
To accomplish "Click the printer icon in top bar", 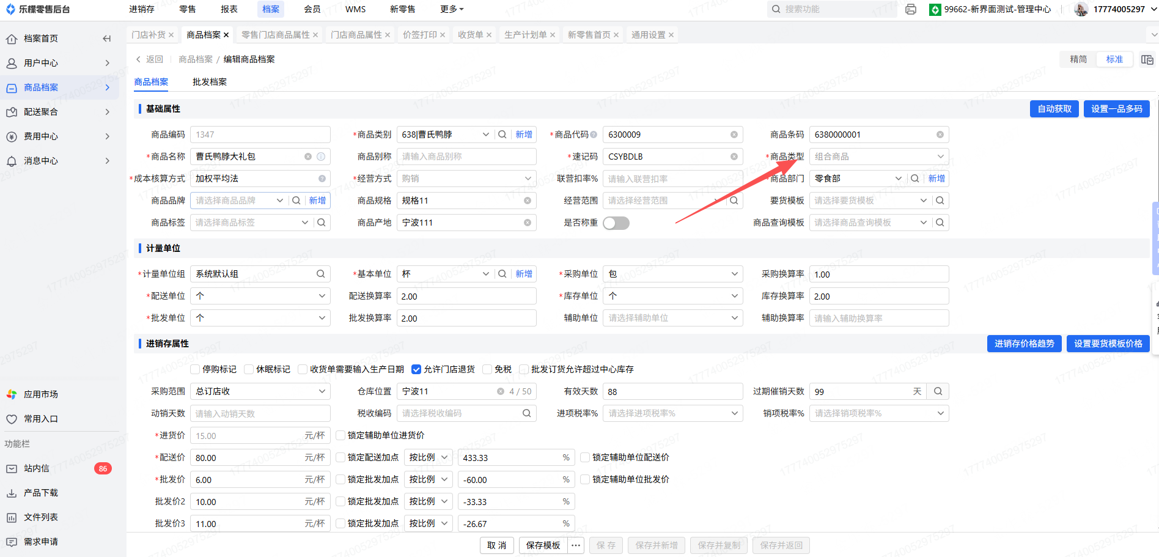I will (x=911, y=9).
